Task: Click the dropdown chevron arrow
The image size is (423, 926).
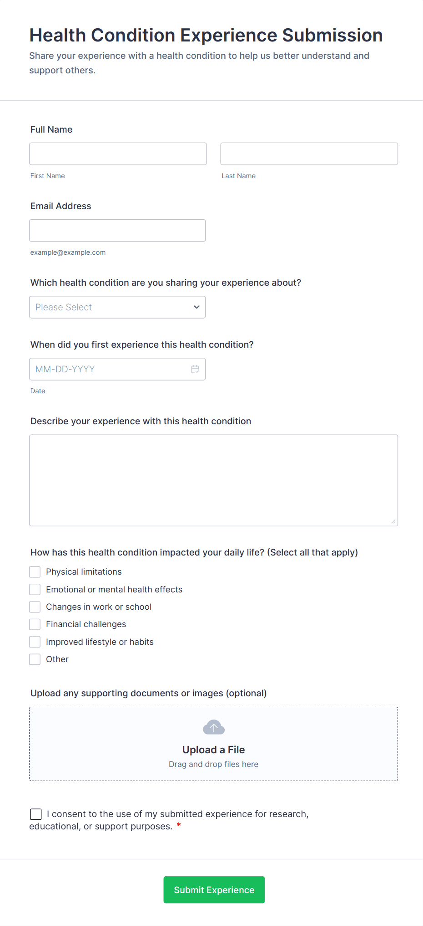Action: click(196, 307)
